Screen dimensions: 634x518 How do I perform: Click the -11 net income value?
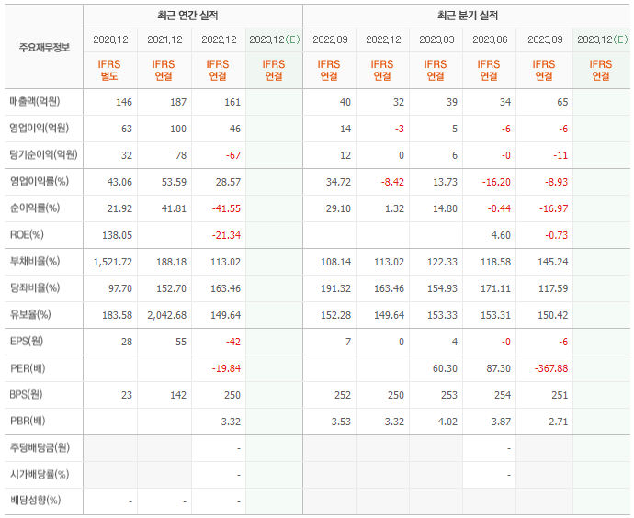point(560,155)
